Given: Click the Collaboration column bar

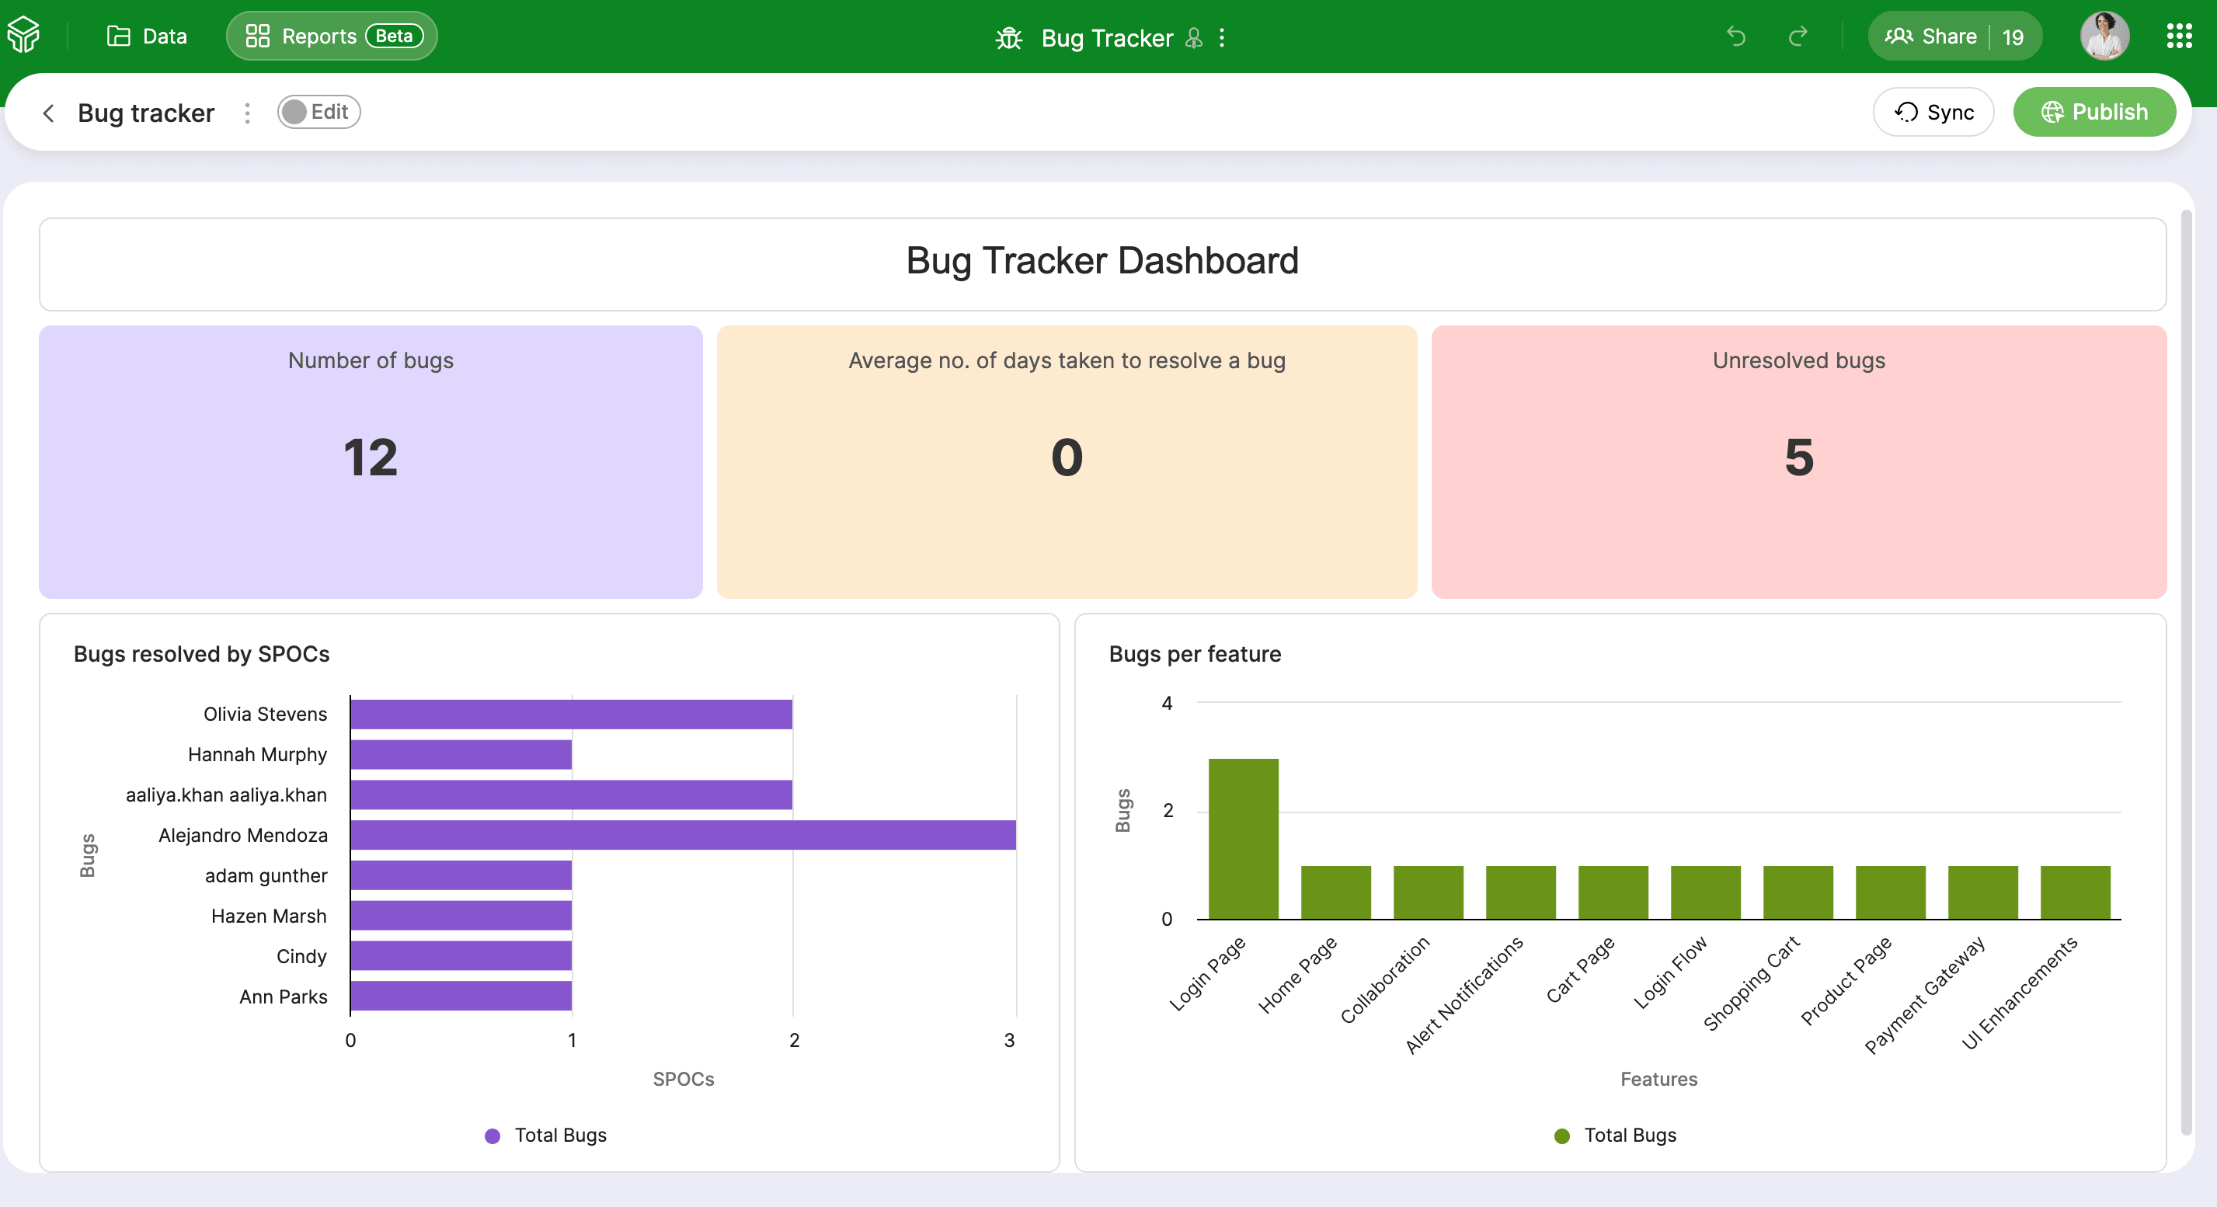Looking at the screenshot, I should click(x=1429, y=892).
